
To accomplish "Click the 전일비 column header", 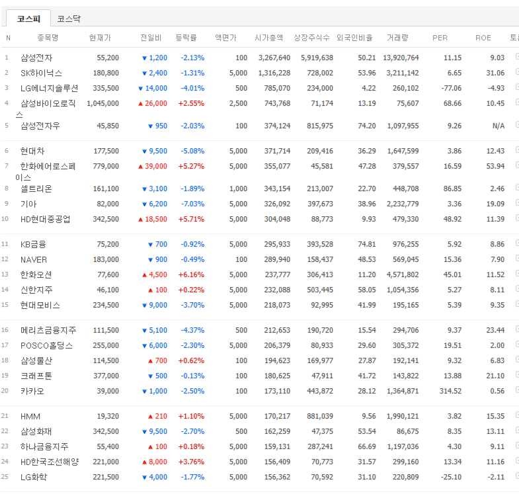I will pyautogui.click(x=151, y=38).
